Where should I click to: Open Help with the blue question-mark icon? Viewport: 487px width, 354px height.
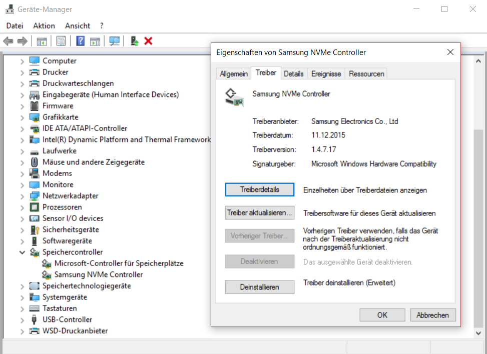point(81,41)
